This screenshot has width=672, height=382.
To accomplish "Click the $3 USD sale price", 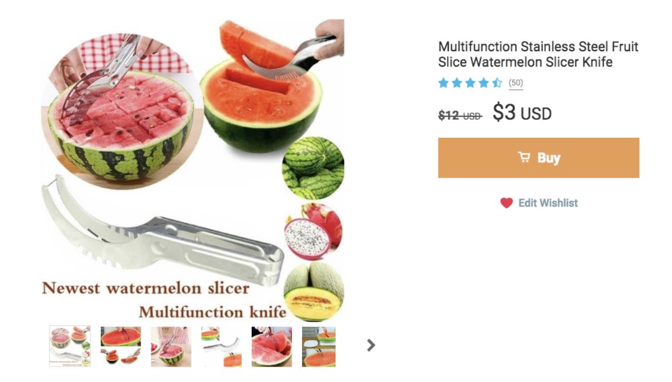I will pos(522,113).
